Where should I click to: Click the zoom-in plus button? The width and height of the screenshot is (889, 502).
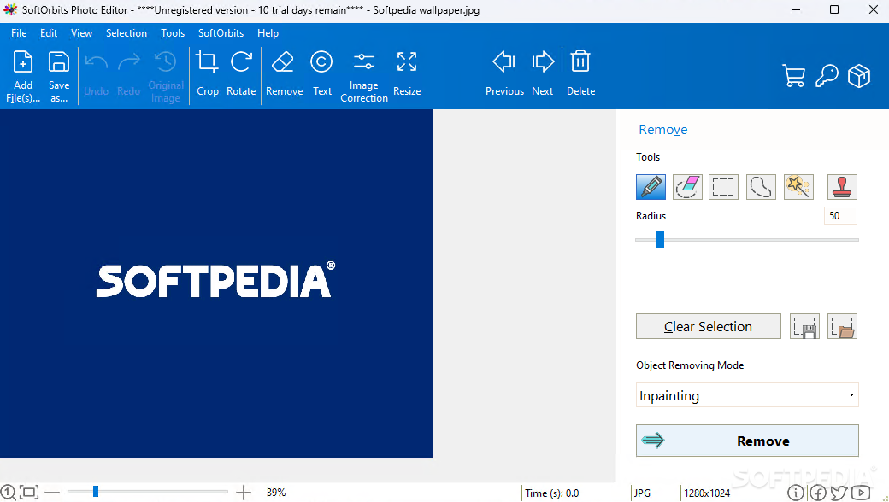click(x=244, y=493)
